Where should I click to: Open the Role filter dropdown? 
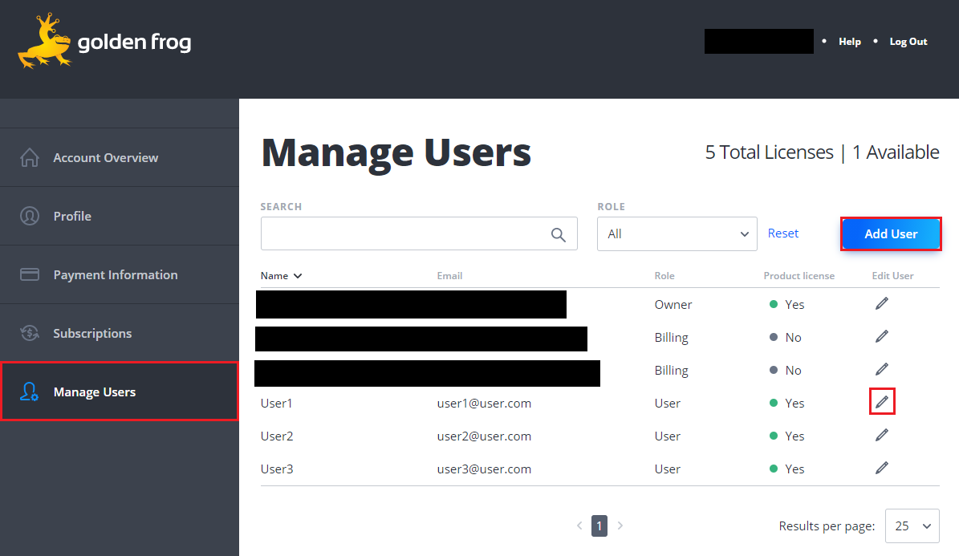(677, 233)
